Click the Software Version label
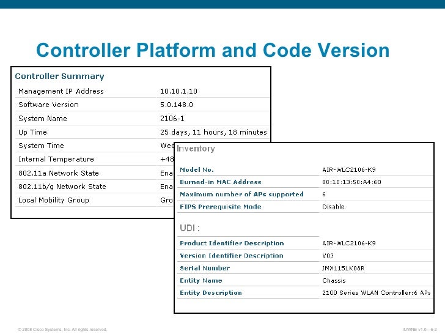This screenshot has height=334, width=445. point(48,105)
